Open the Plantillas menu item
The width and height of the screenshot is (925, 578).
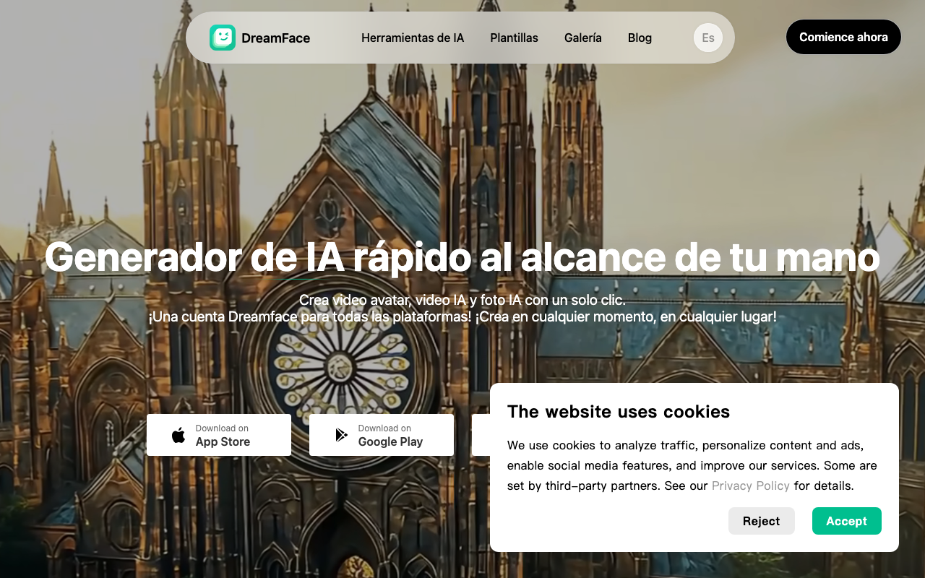pos(514,38)
